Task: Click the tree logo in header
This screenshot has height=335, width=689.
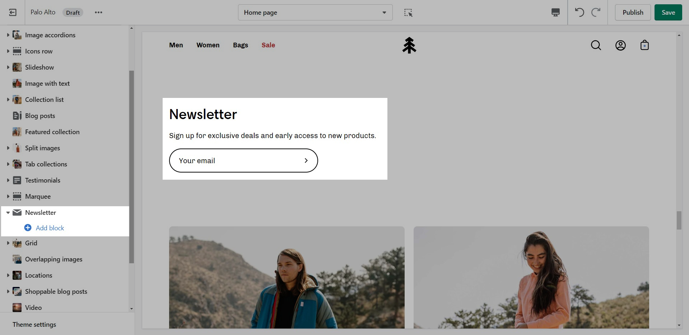Action: [409, 45]
